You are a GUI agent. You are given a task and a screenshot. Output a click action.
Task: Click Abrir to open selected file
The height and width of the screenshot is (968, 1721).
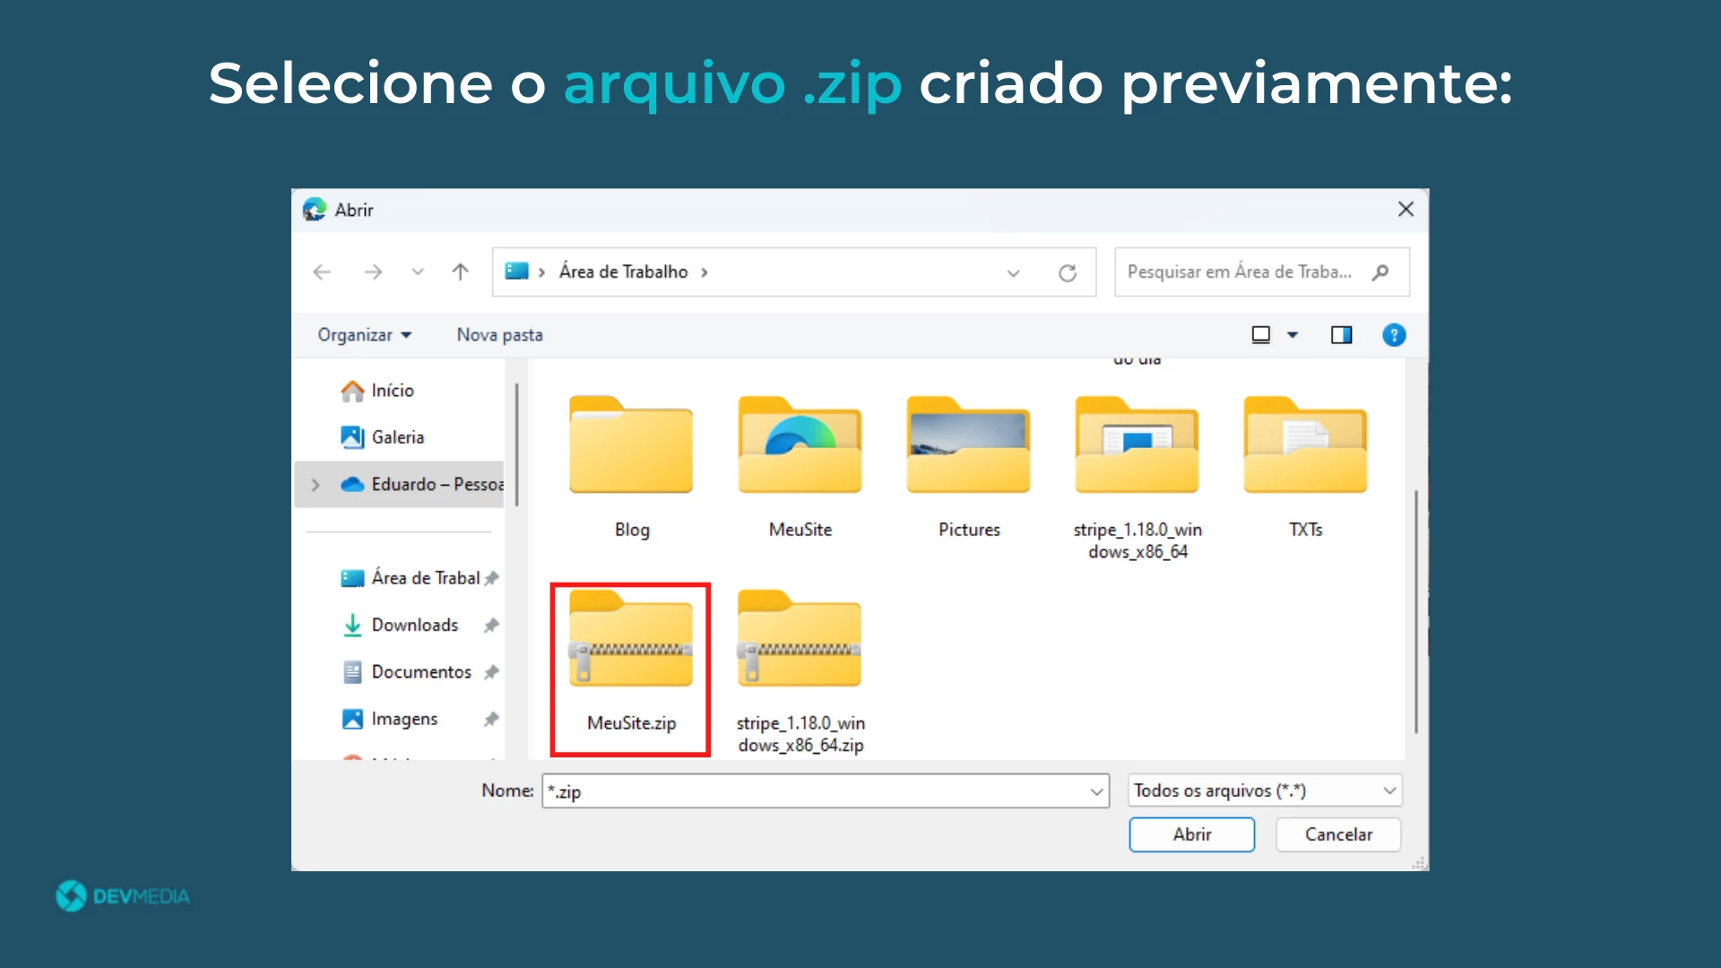coord(1191,834)
